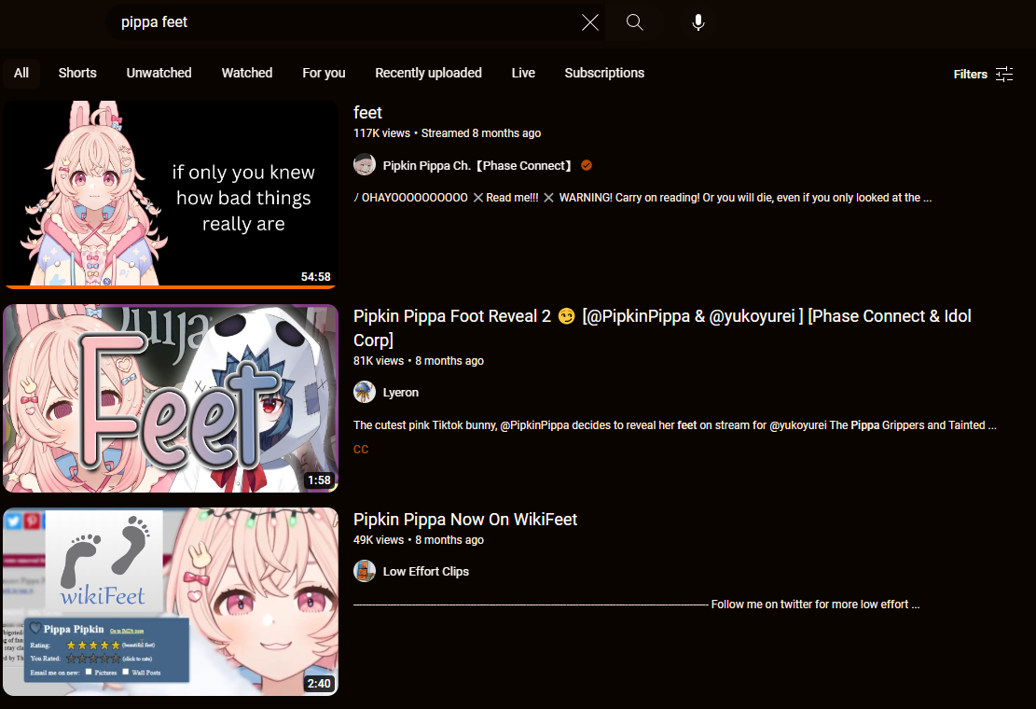Click the orange watched-progress bar under first thumbnail
The height and width of the screenshot is (709, 1036).
click(171, 287)
